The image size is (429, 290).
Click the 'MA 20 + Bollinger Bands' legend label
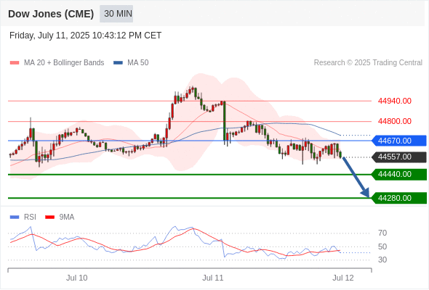point(64,63)
